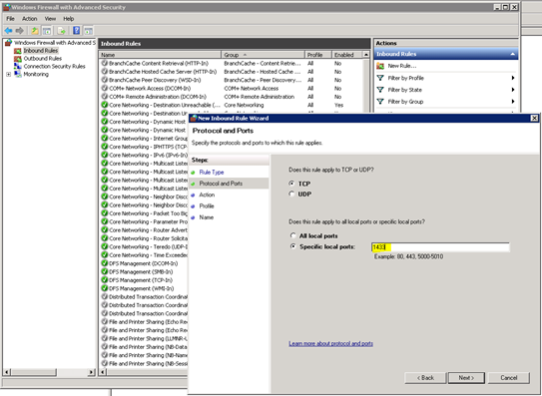
Task: Click icon of File and Printer Sharing (LLMNR) rule
Action: (105, 338)
